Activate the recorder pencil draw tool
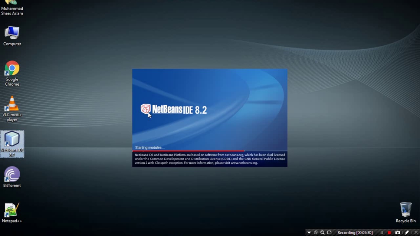 coord(407,232)
